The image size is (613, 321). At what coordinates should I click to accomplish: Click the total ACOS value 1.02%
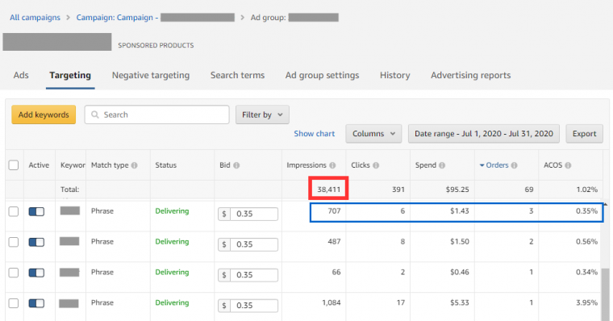[x=587, y=190]
